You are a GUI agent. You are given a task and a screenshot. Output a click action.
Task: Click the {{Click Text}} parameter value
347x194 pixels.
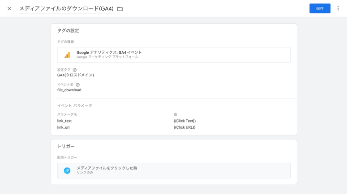[184, 121]
